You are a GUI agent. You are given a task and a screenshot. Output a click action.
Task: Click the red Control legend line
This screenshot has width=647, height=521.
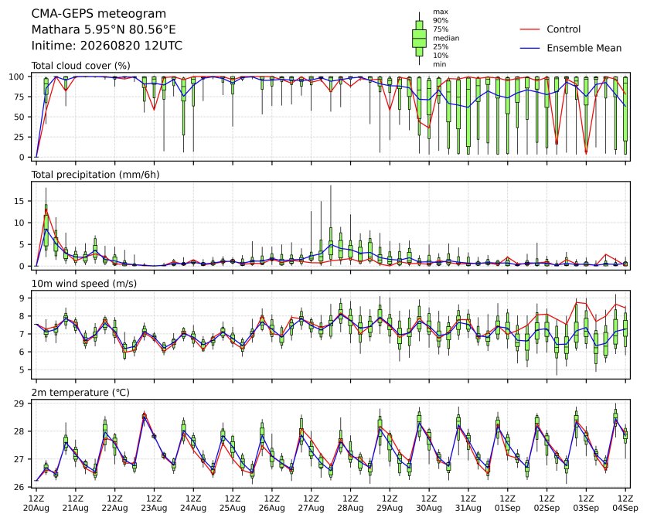point(530,29)
